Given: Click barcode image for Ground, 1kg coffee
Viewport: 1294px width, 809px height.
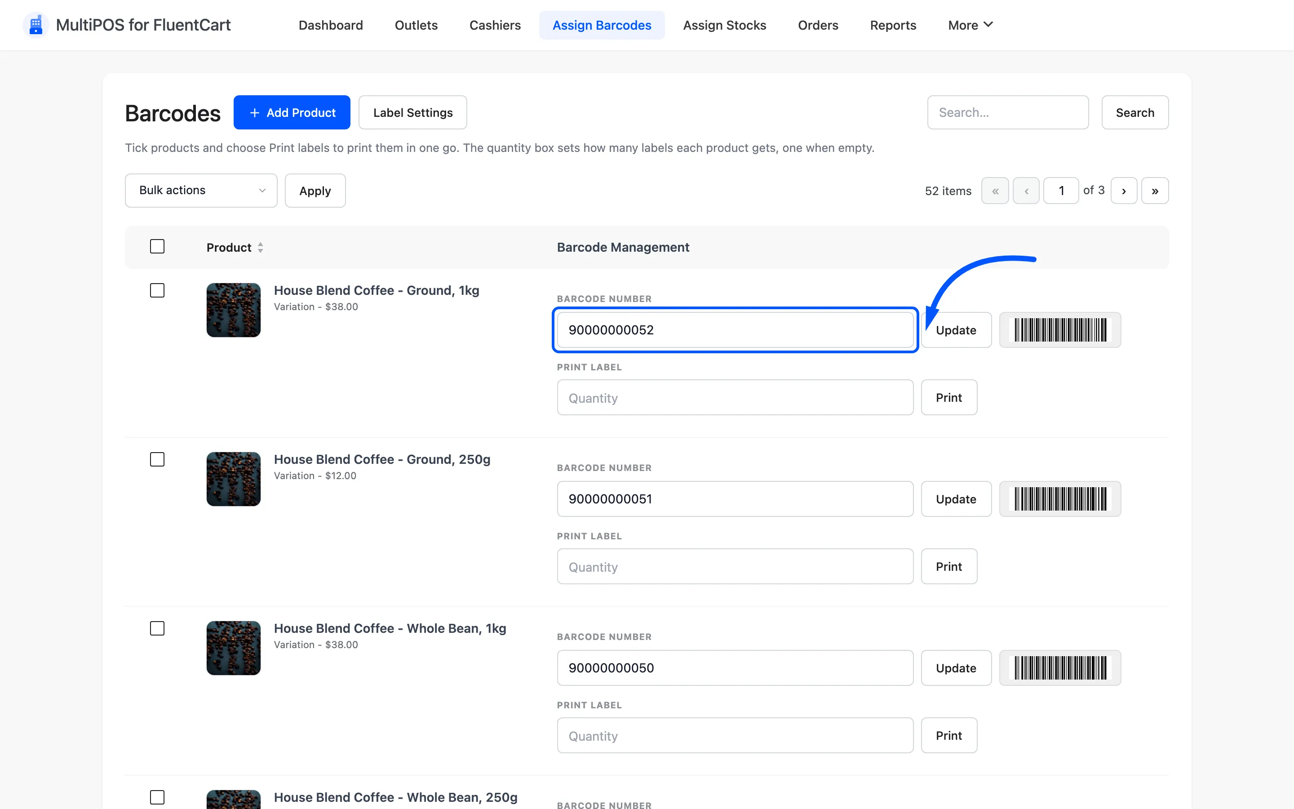Looking at the screenshot, I should [1060, 330].
